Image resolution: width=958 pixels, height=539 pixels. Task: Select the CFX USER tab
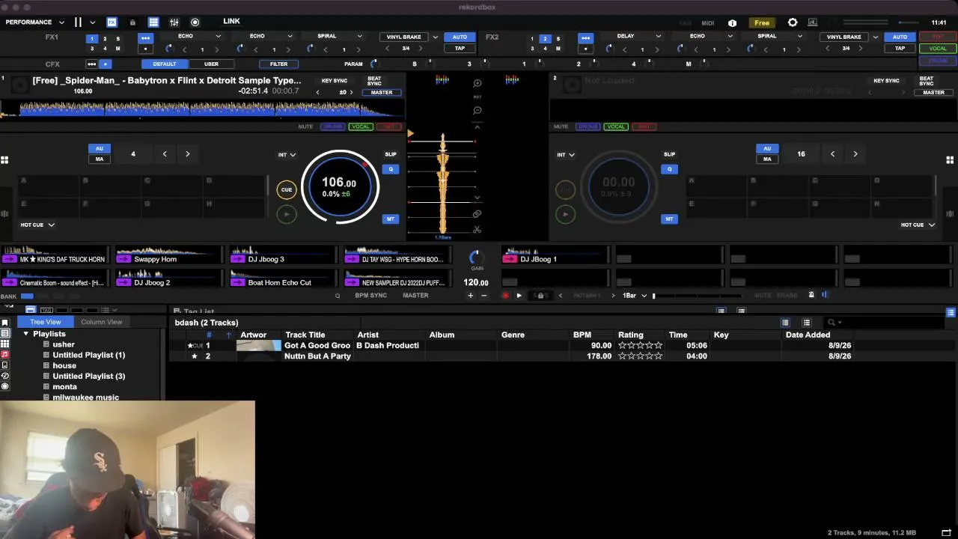point(211,64)
